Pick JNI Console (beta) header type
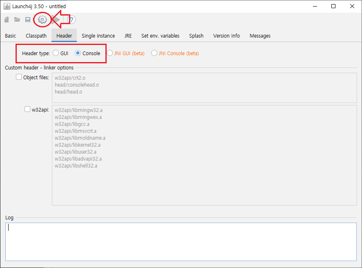This screenshot has width=362, height=268. coord(175,54)
